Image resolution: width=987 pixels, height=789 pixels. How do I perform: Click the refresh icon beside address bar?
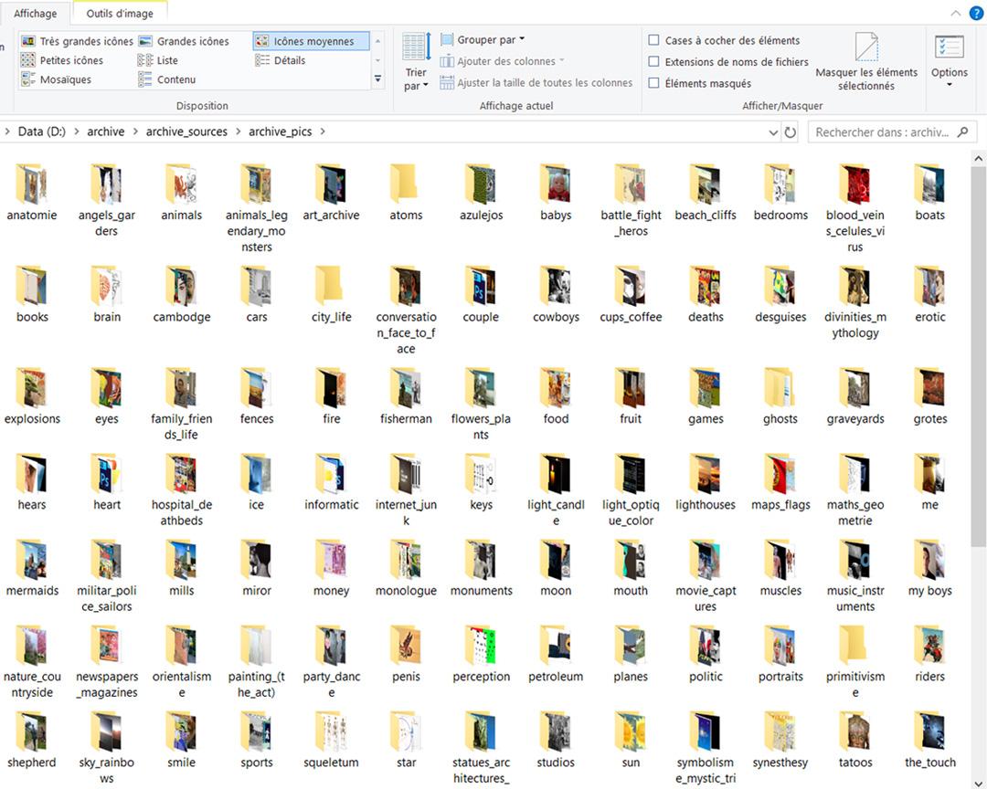791,132
